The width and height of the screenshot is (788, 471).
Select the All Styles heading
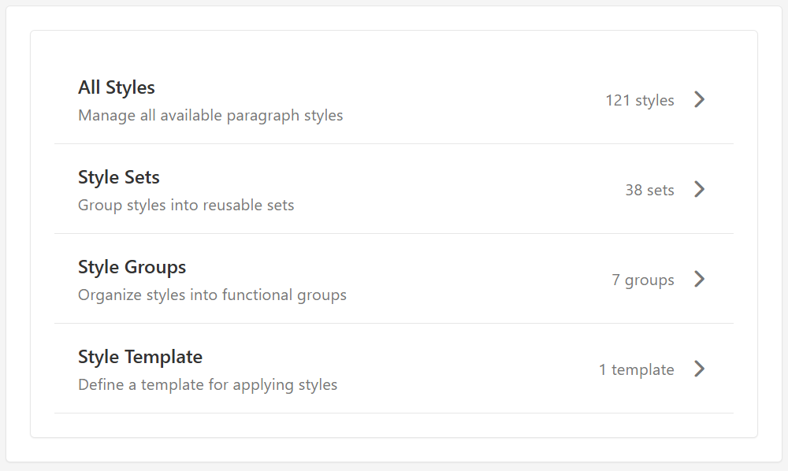click(116, 87)
